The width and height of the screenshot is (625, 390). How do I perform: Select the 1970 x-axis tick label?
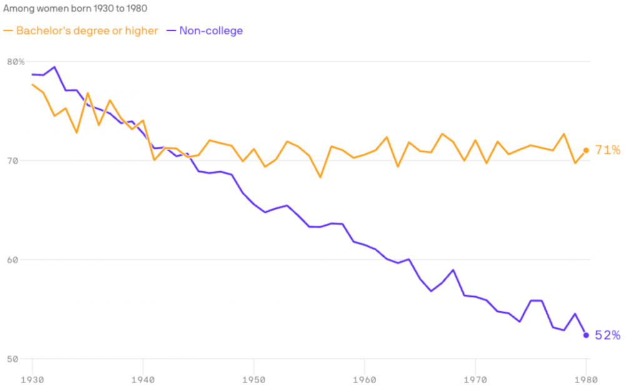pyautogui.click(x=475, y=379)
